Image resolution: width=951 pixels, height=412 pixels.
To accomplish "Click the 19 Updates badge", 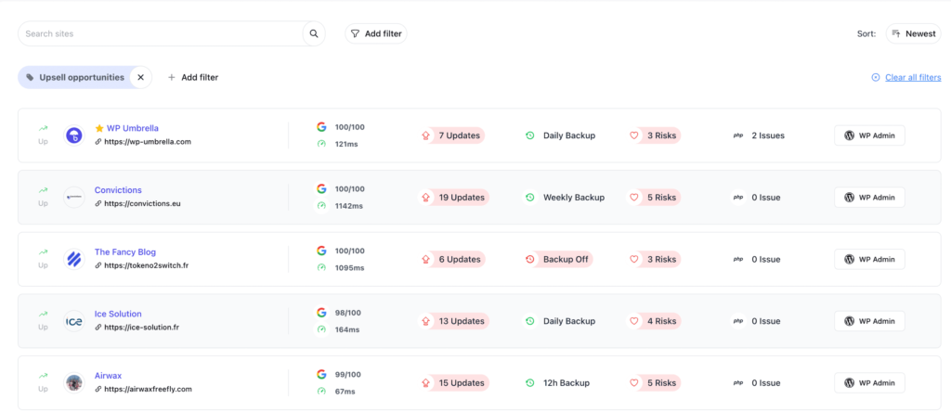I will point(454,197).
